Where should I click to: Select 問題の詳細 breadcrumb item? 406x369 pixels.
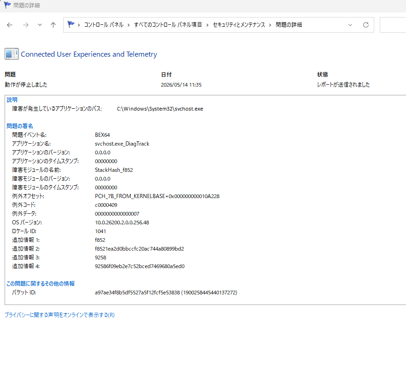coord(288,25)
